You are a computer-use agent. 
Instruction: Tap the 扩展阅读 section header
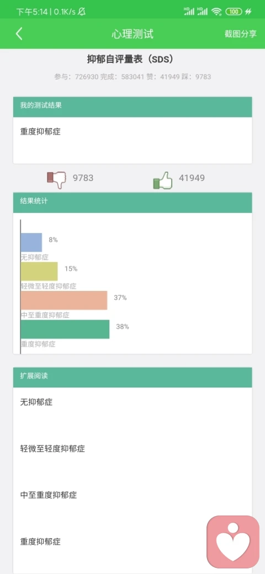point(132,378)
